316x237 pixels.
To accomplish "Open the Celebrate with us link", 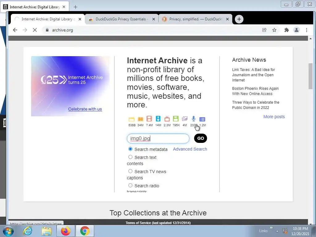I will (85, 109).
